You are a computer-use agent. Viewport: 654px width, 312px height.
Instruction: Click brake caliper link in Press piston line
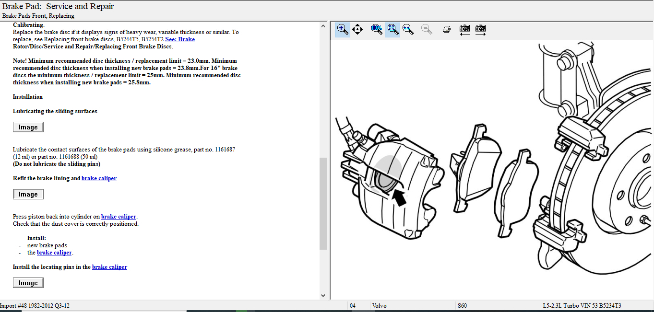(x=119, y=217)
